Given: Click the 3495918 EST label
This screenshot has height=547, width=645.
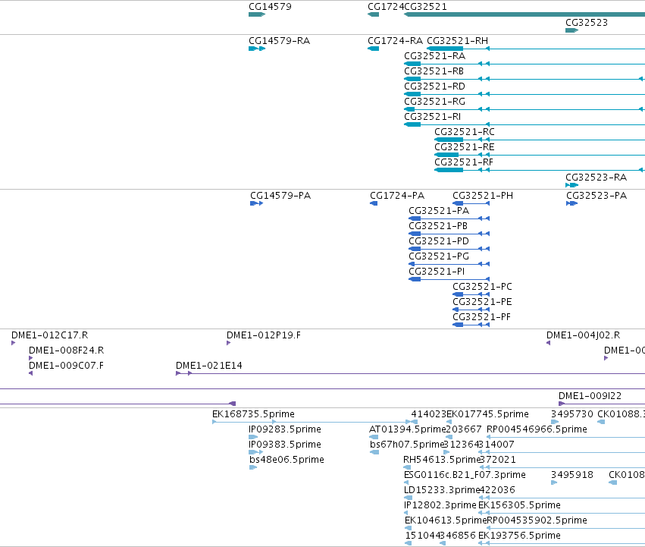Looking at the screenshot, I should [572, 476].
